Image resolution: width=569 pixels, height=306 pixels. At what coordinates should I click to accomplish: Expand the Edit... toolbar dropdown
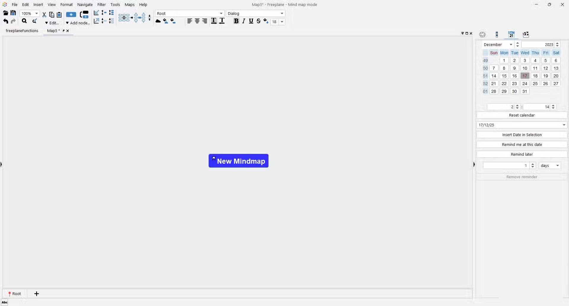[x=52, y=23]
